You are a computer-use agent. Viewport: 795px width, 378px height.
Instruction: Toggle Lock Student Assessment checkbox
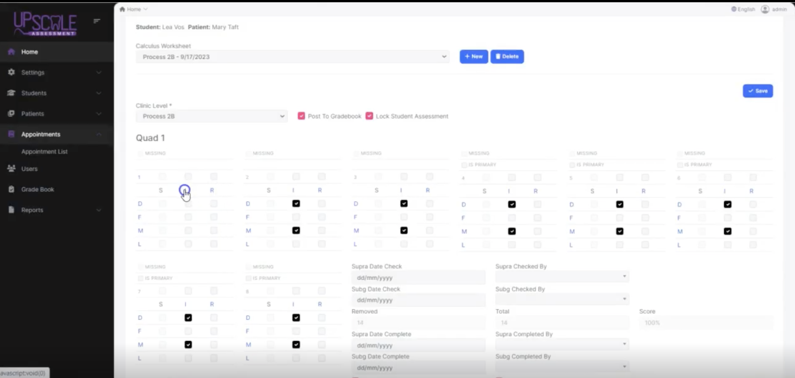pos(369,116)
